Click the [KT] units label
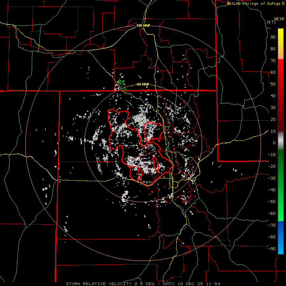This screenshot has height=286, width=286. [271, 22]
